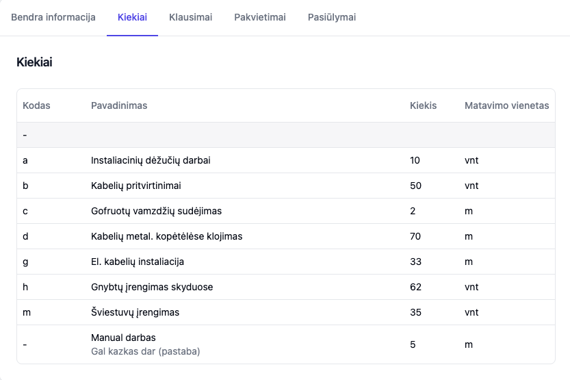The image size is (570, 380).
Task: Click the Kodas column header
Action: 36,105
